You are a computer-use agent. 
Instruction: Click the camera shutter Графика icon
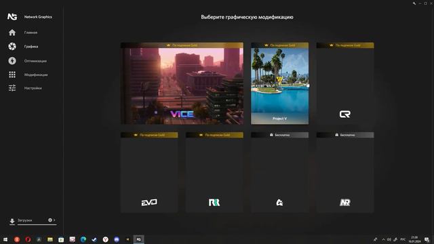12,47
